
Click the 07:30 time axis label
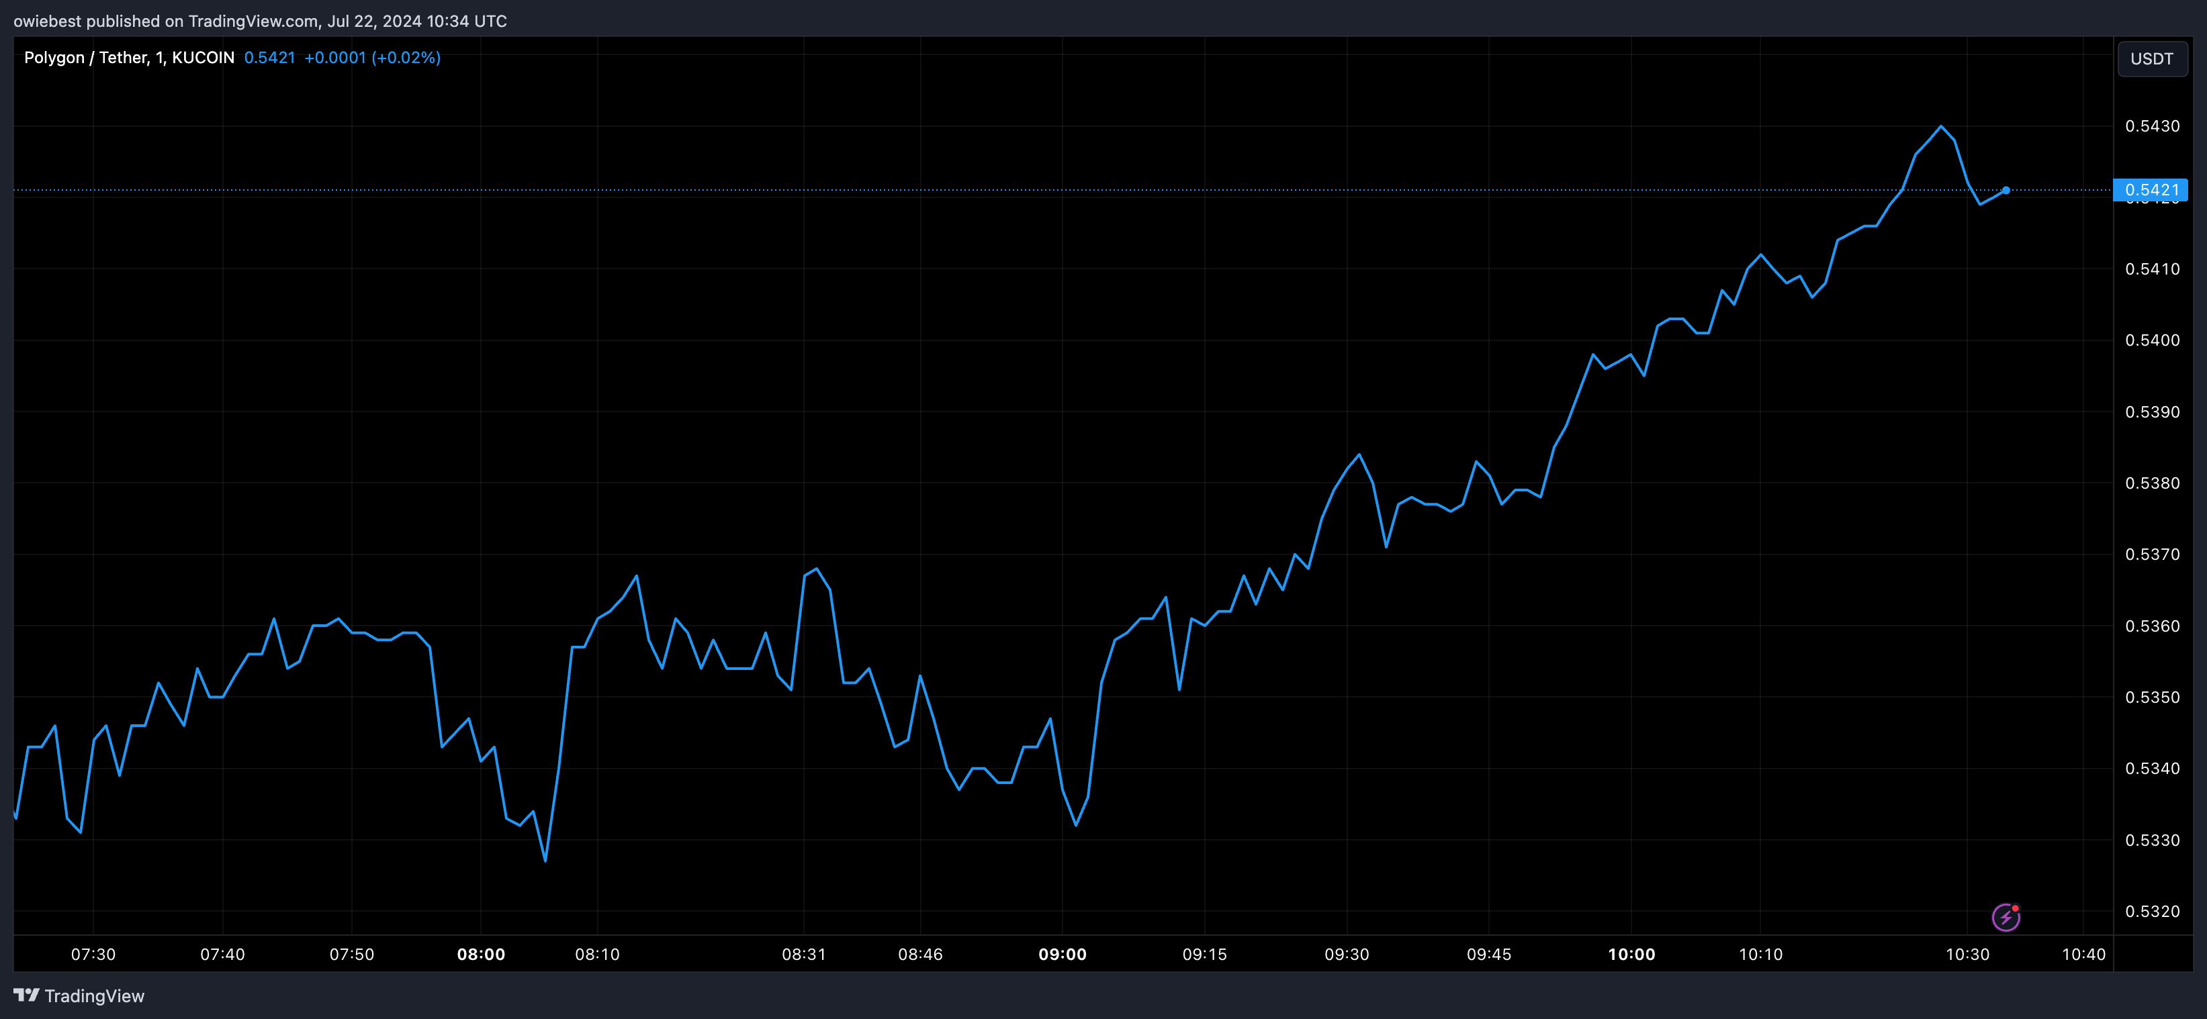point(93,954)
